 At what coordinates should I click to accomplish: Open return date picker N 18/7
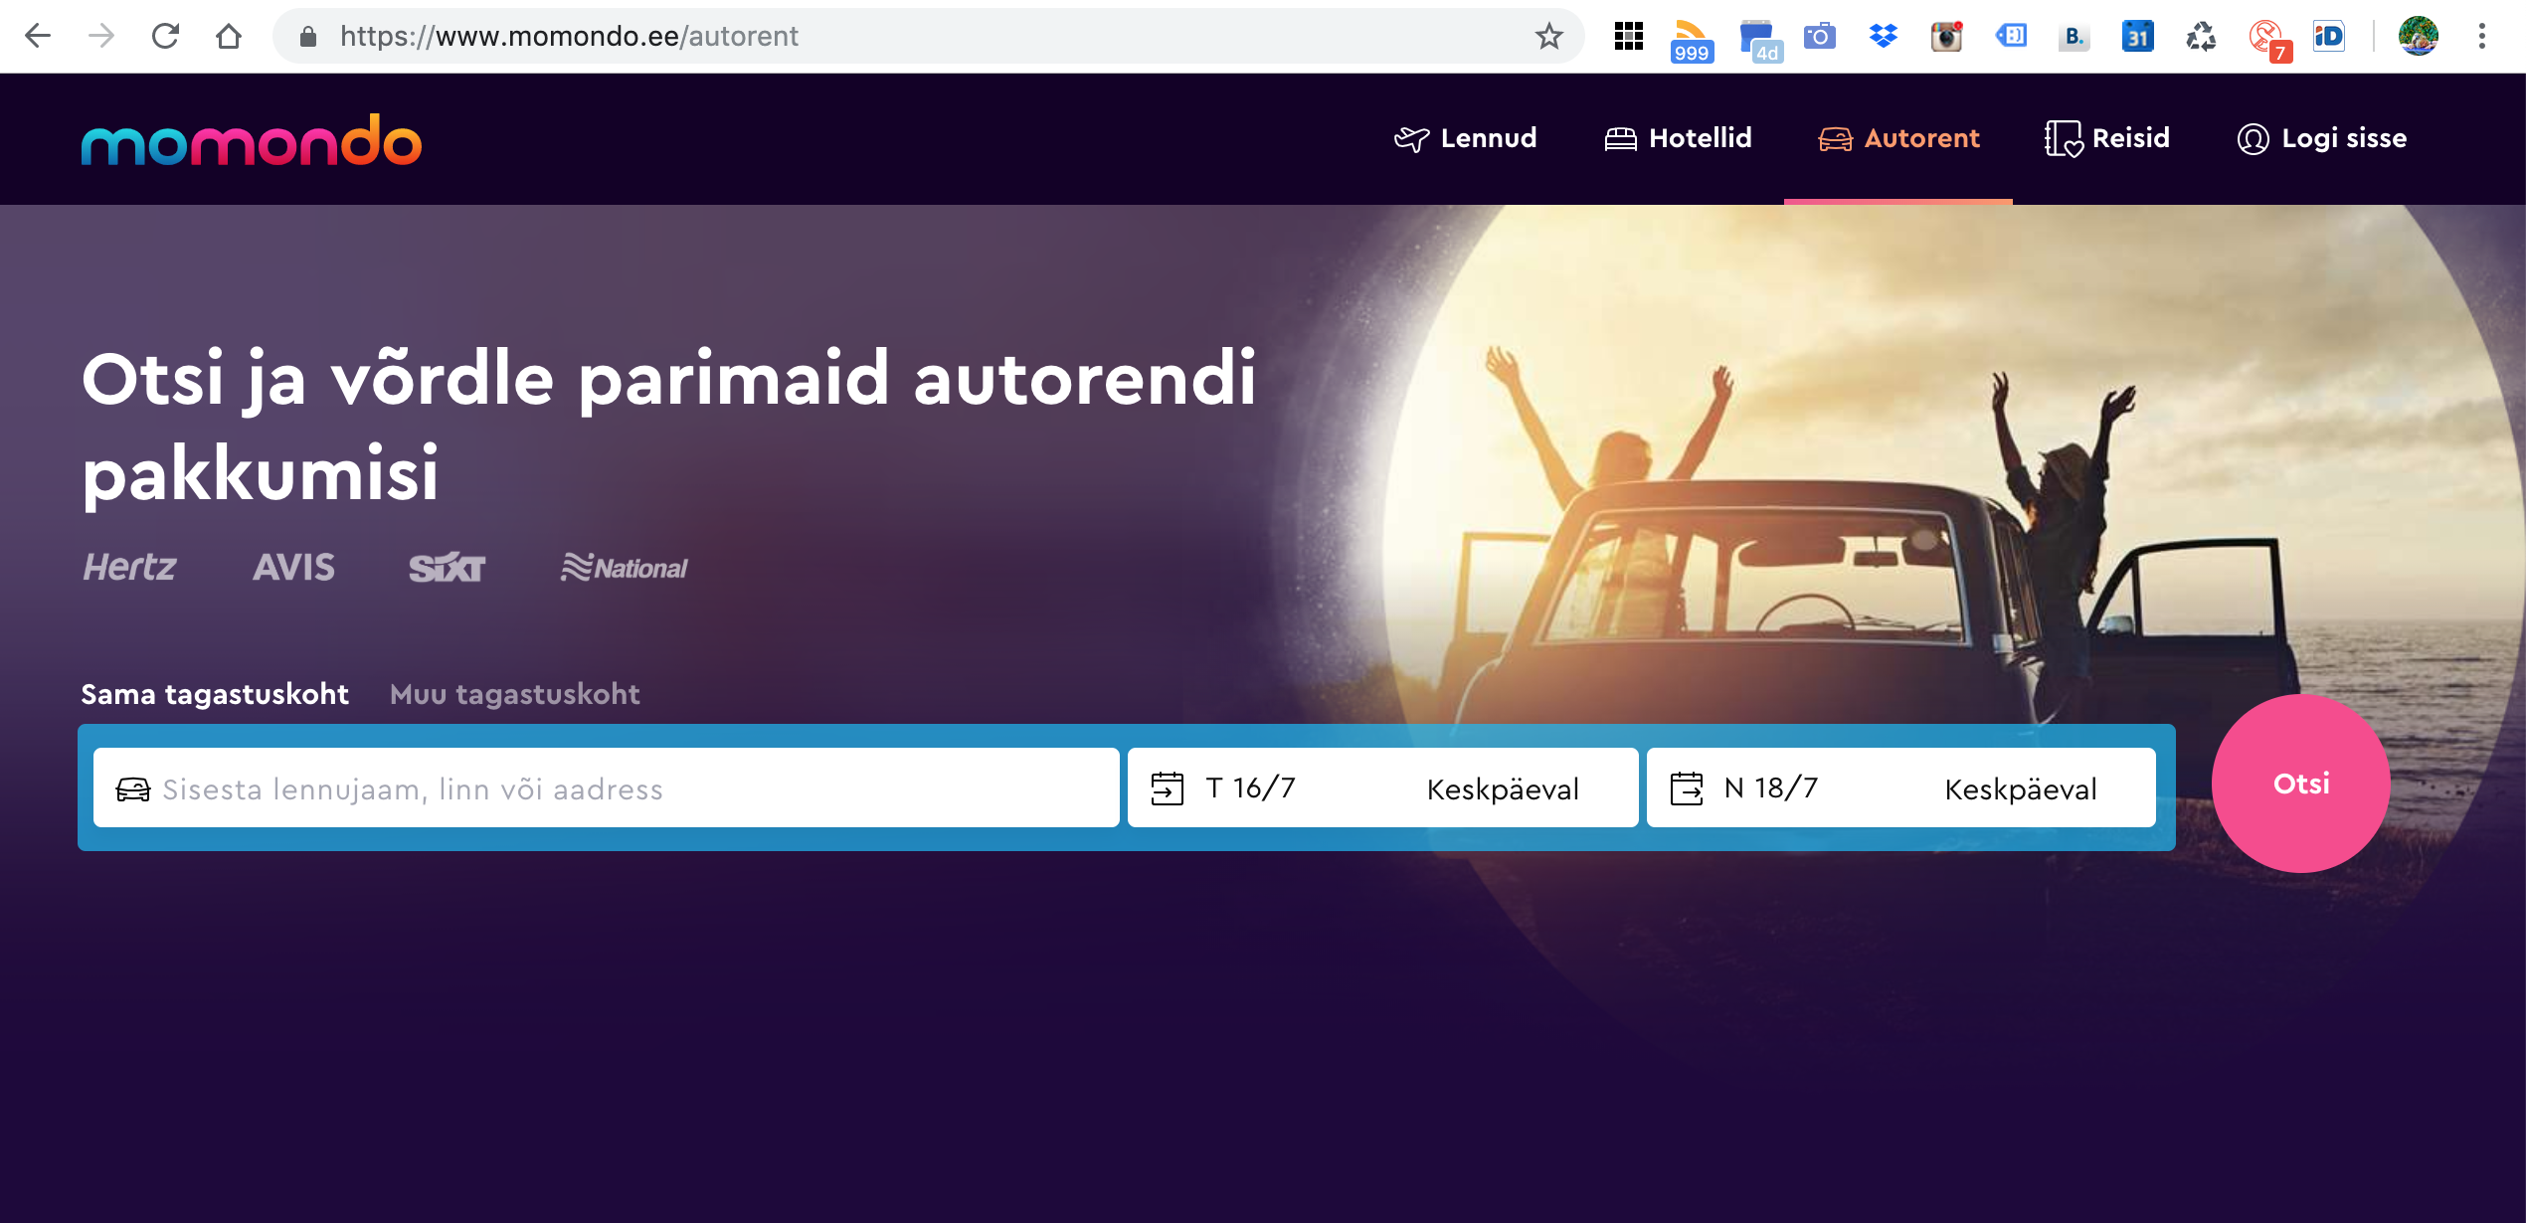pyautogui.click(x=1771, y=788)
